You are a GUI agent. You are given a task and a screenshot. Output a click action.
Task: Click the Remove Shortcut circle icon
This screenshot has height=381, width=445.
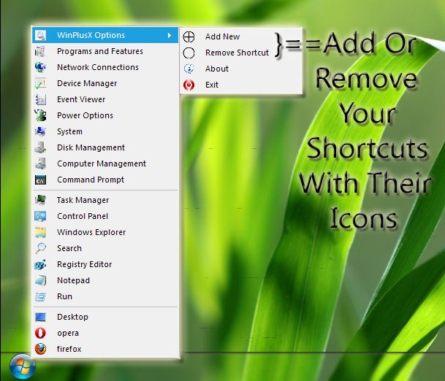pos(189,53)
